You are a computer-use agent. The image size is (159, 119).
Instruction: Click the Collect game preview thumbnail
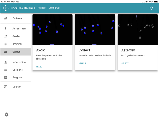point(95,30)
